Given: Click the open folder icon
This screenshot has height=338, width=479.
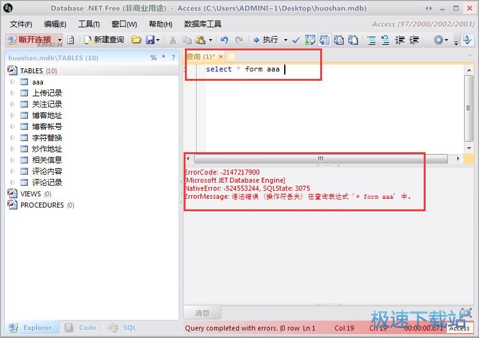Looking at the screenshot, I should coord(136,40).
